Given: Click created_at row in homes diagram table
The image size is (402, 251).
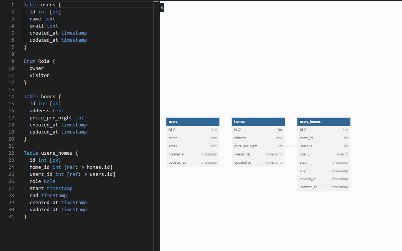Looking at the screenshot, I should [x=258, y=154].
